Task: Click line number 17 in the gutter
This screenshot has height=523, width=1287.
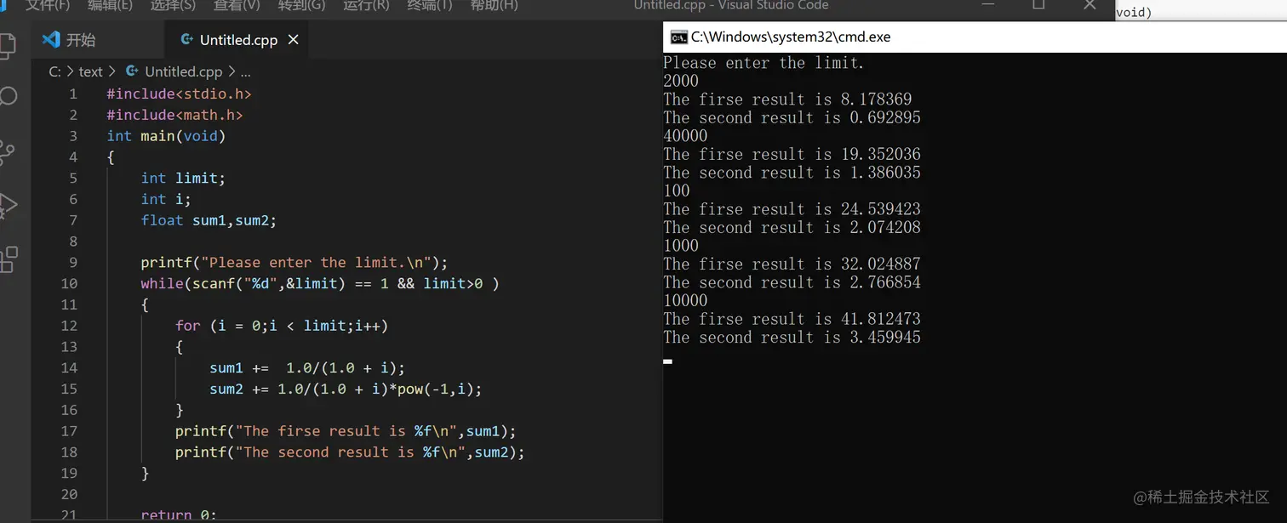Action: coord(69,430)
